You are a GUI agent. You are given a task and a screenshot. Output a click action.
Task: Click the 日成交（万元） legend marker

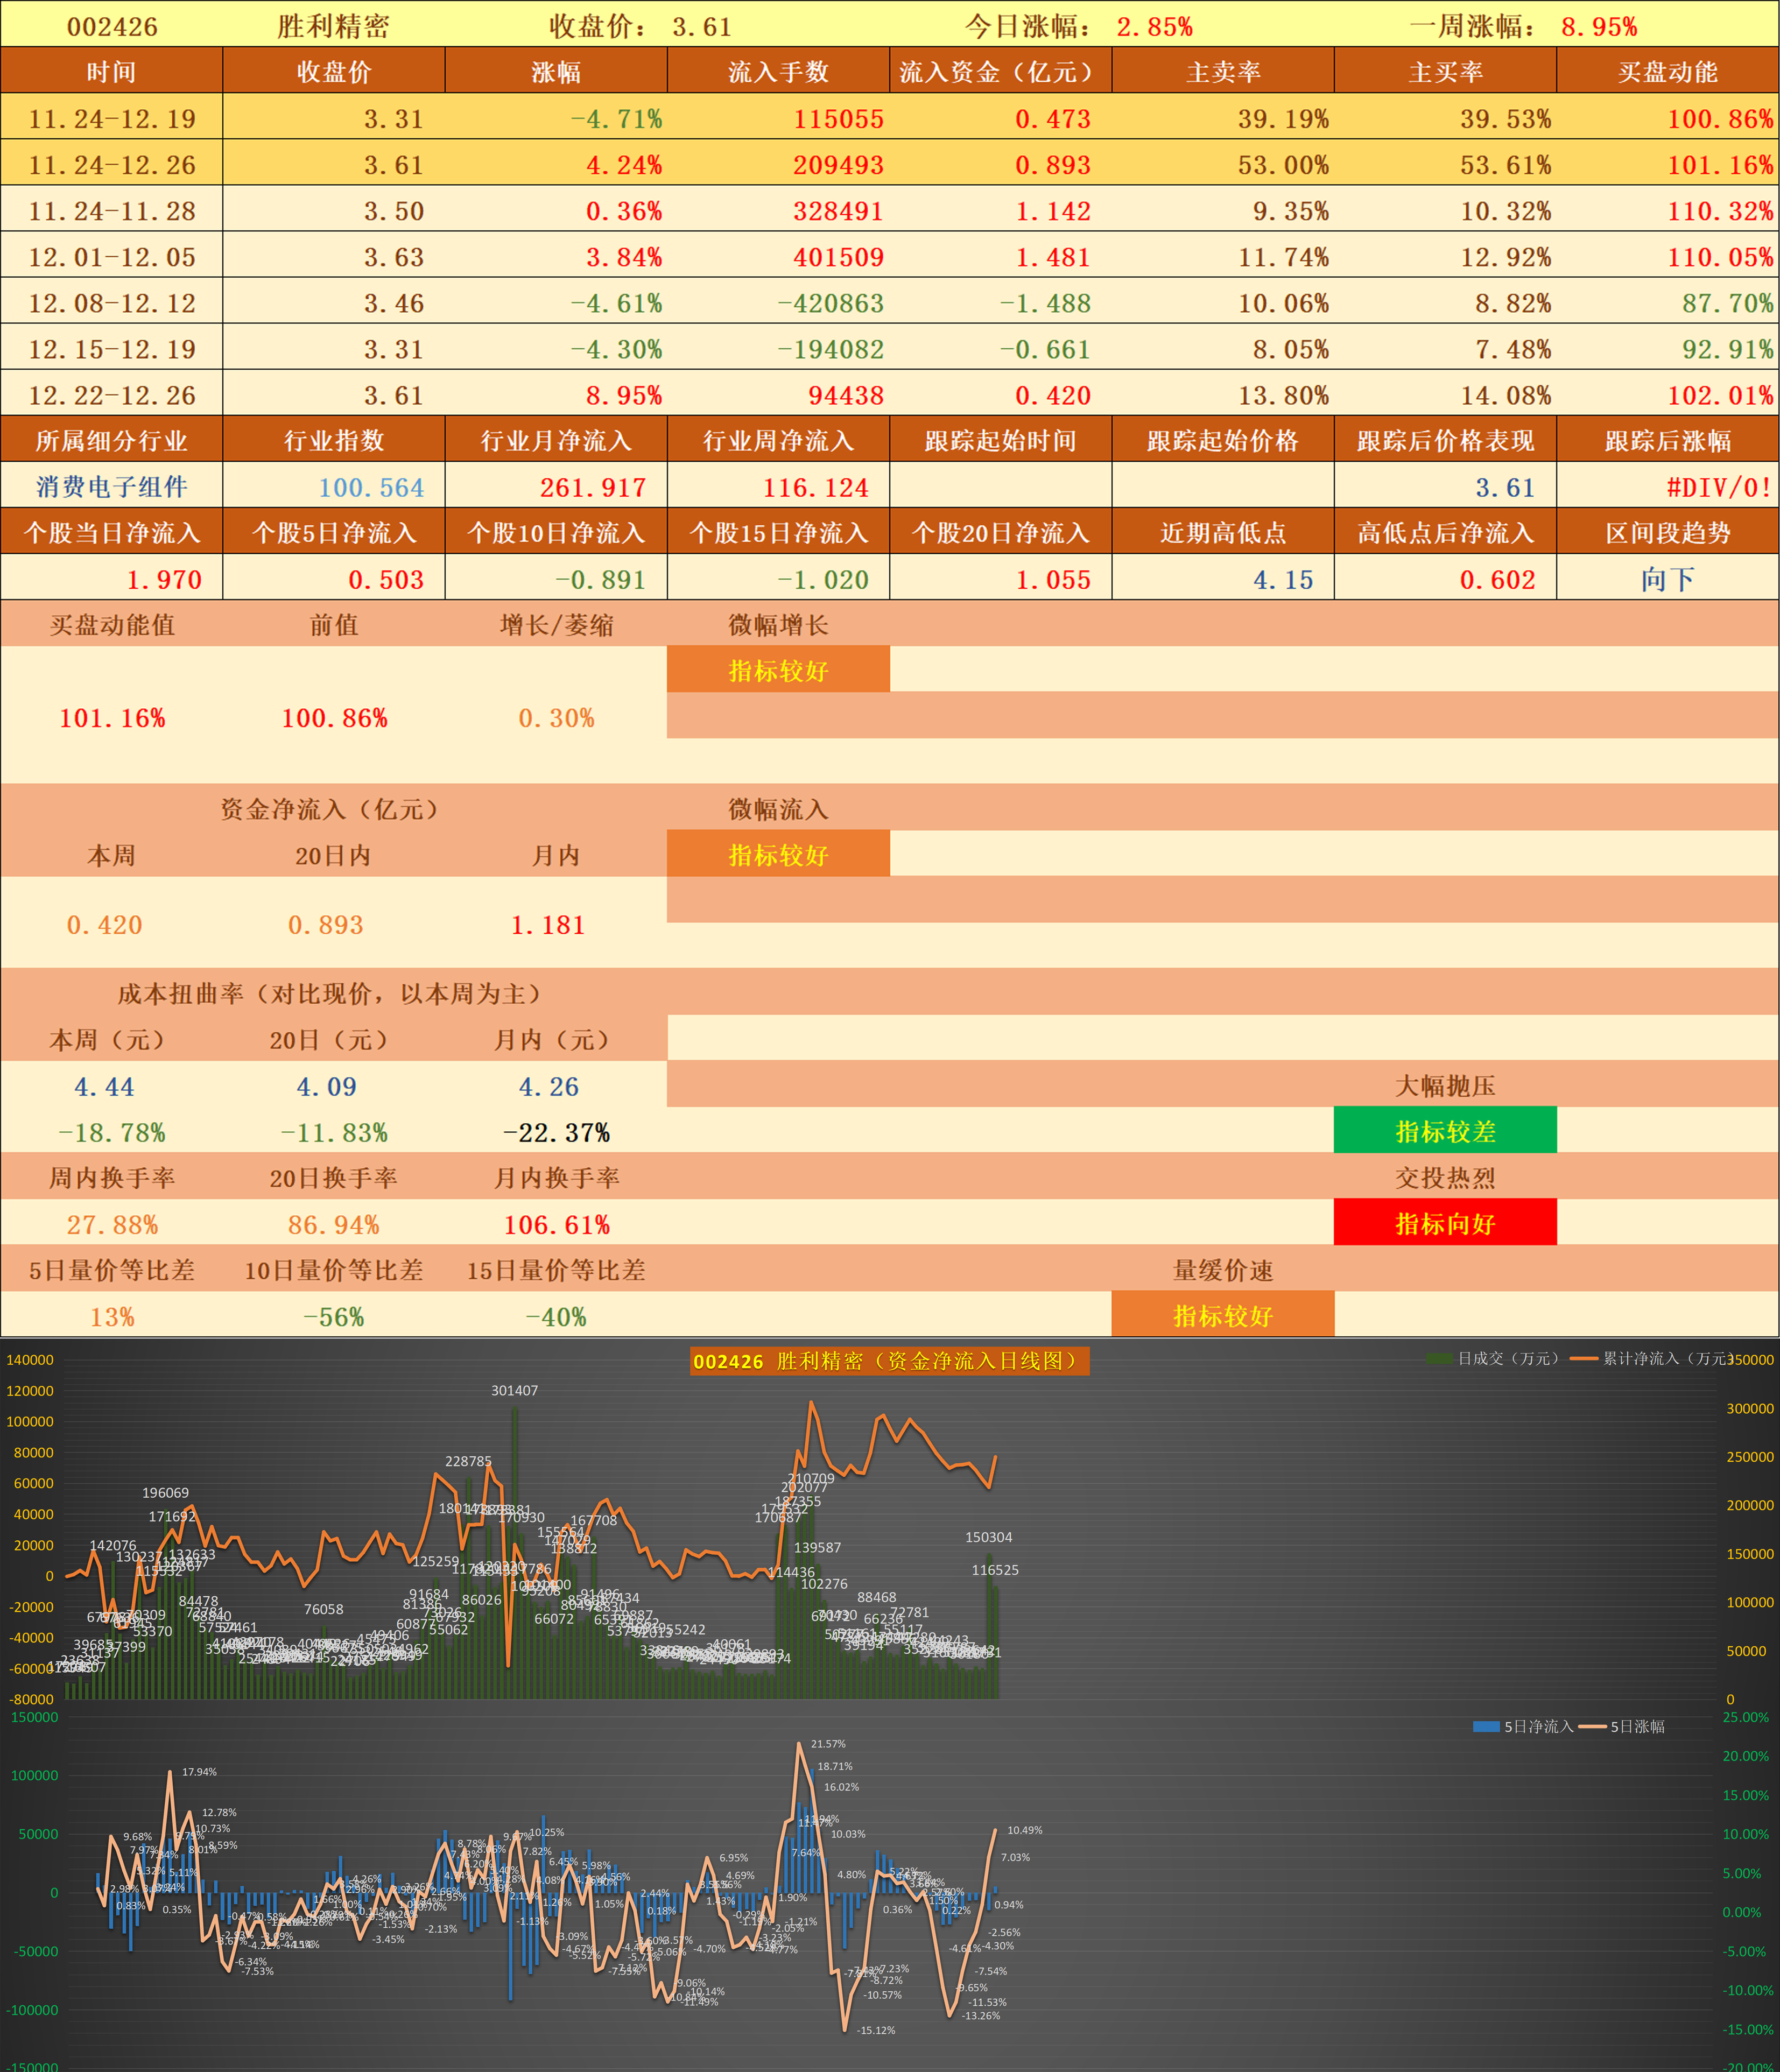point(1440,1358)
